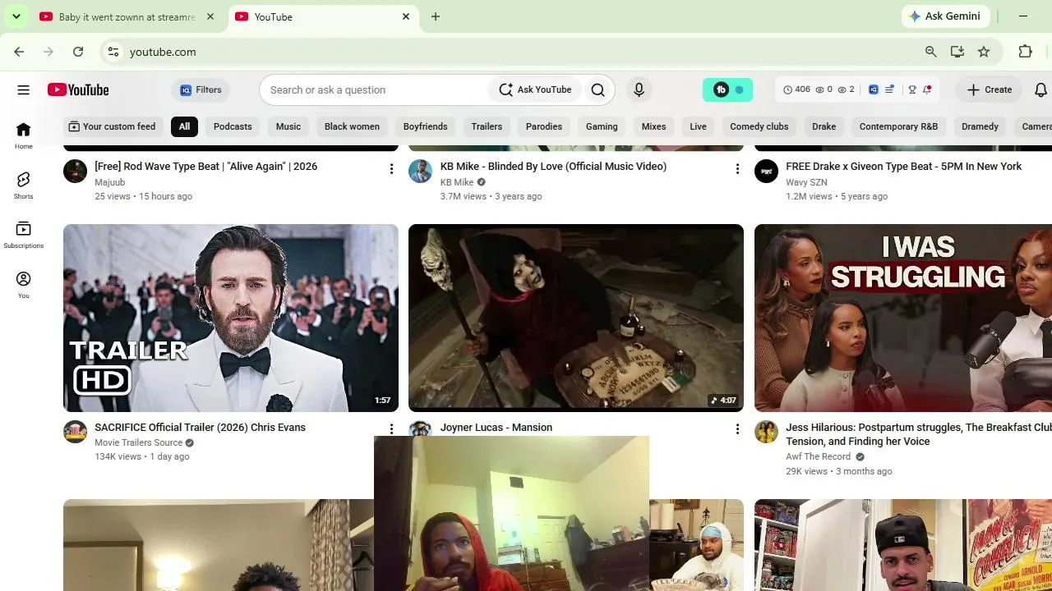Select the Trailers filter chip

tap(487, 126)
